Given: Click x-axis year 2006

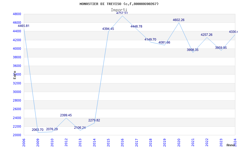Looking at the screenshot, I should [24, 143].
